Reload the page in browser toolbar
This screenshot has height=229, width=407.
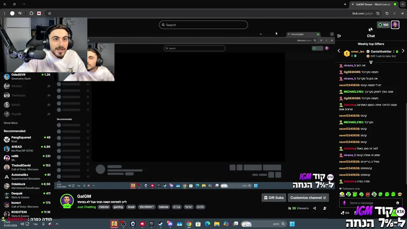click(387, 13)
